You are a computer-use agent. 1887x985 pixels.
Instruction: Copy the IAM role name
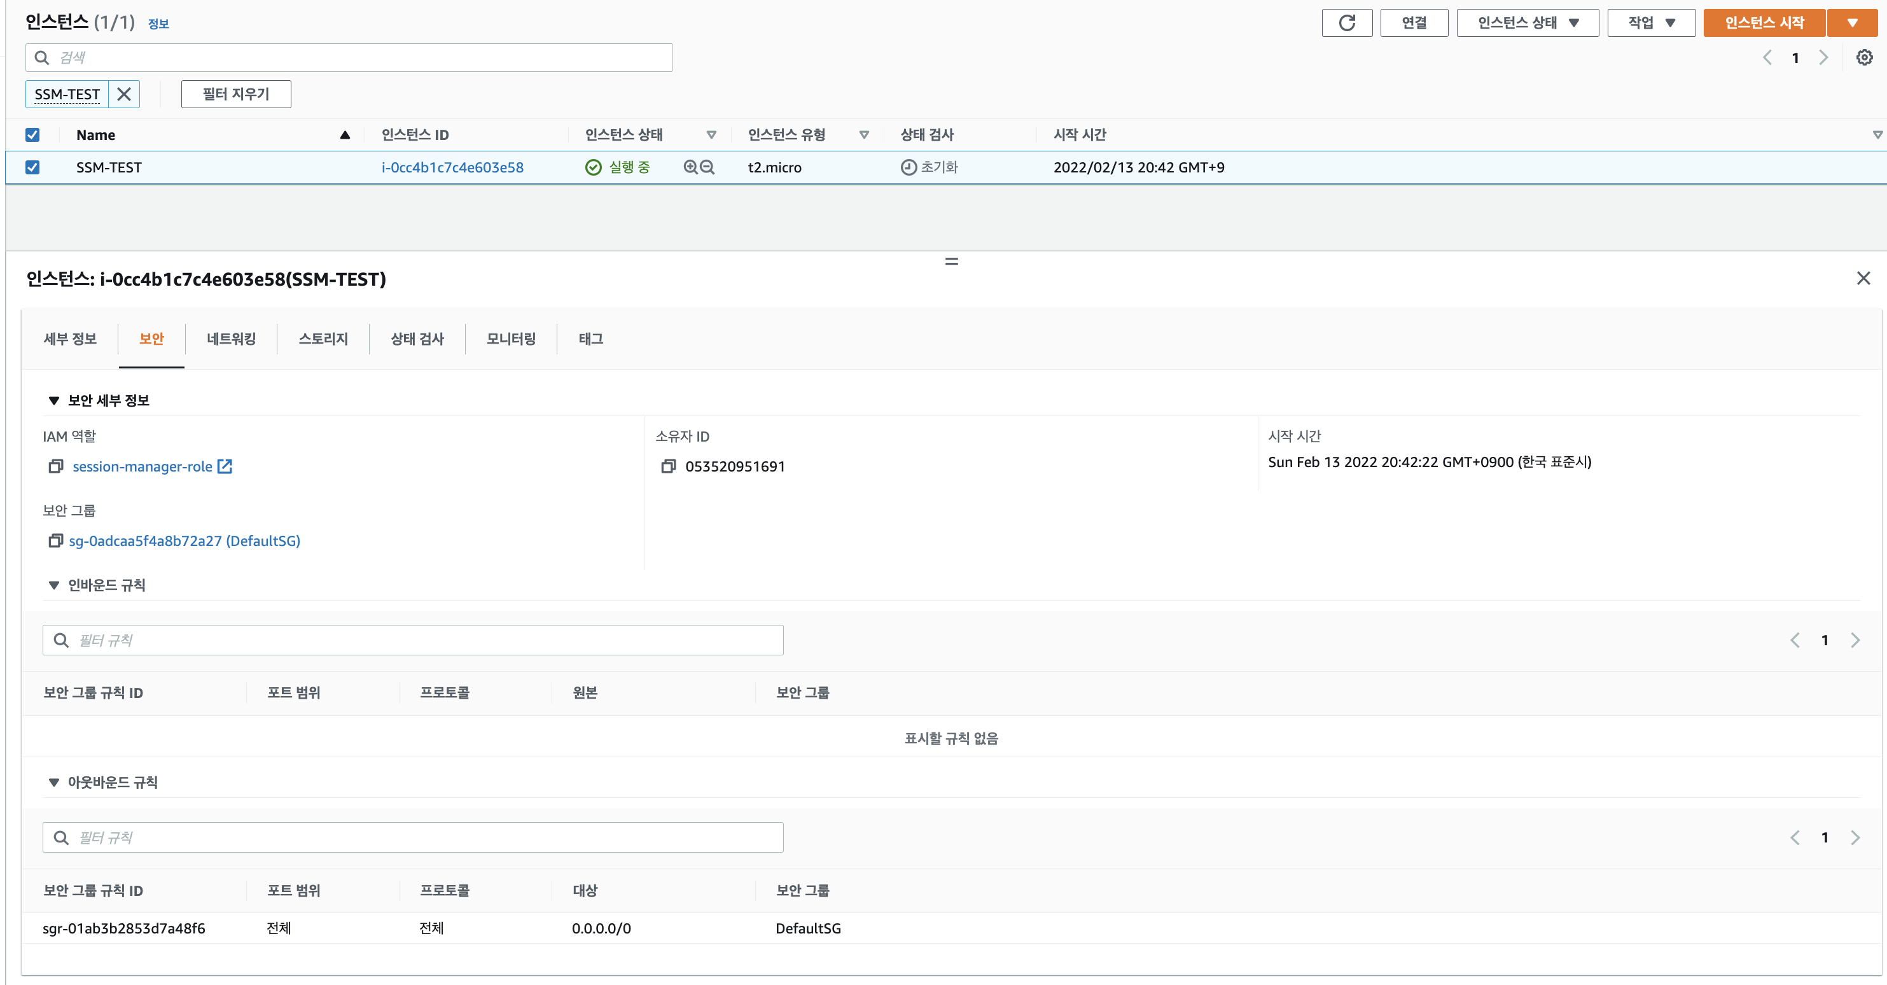tap(56, 466)
